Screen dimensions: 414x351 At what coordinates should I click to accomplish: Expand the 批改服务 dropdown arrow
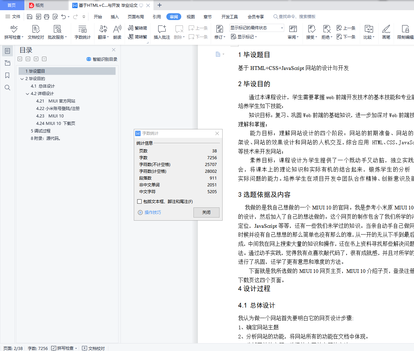coord(66,37)
